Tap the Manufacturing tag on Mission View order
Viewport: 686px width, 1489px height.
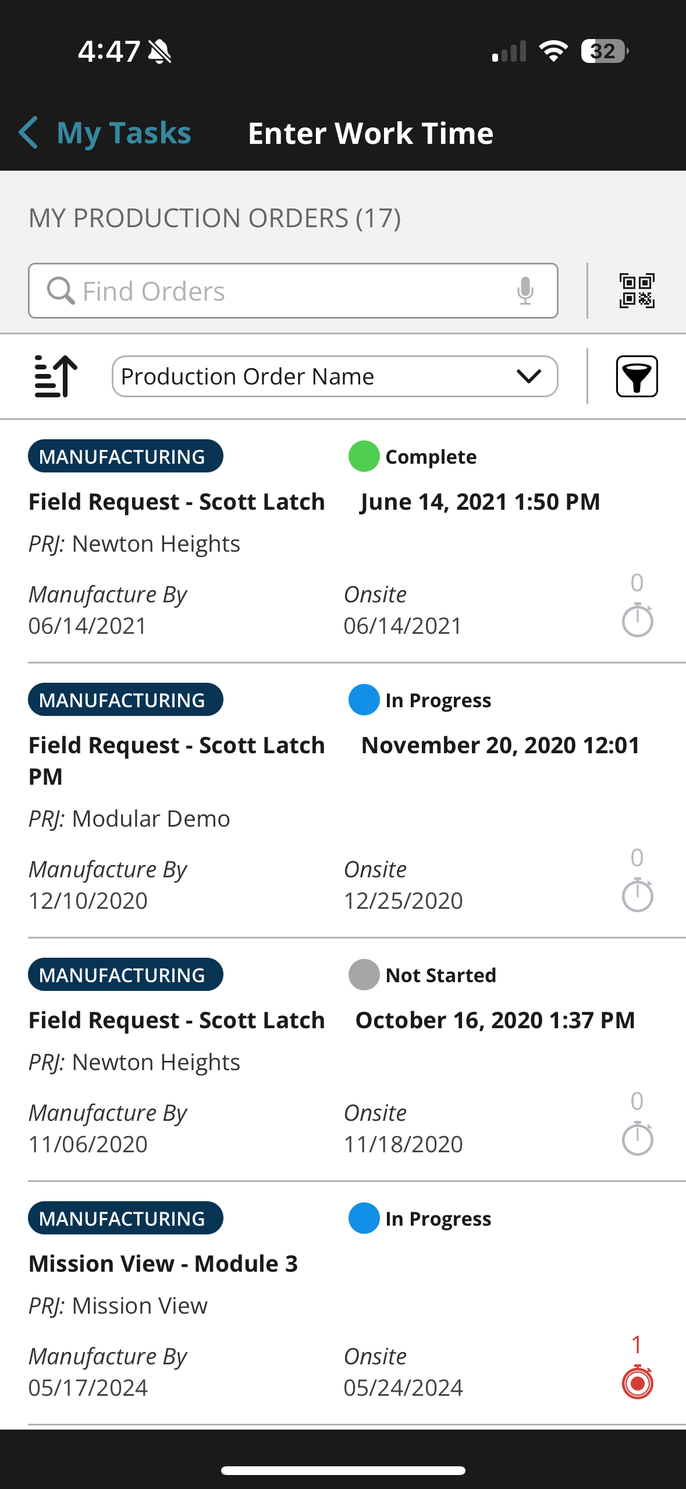tap(125, 1218)
